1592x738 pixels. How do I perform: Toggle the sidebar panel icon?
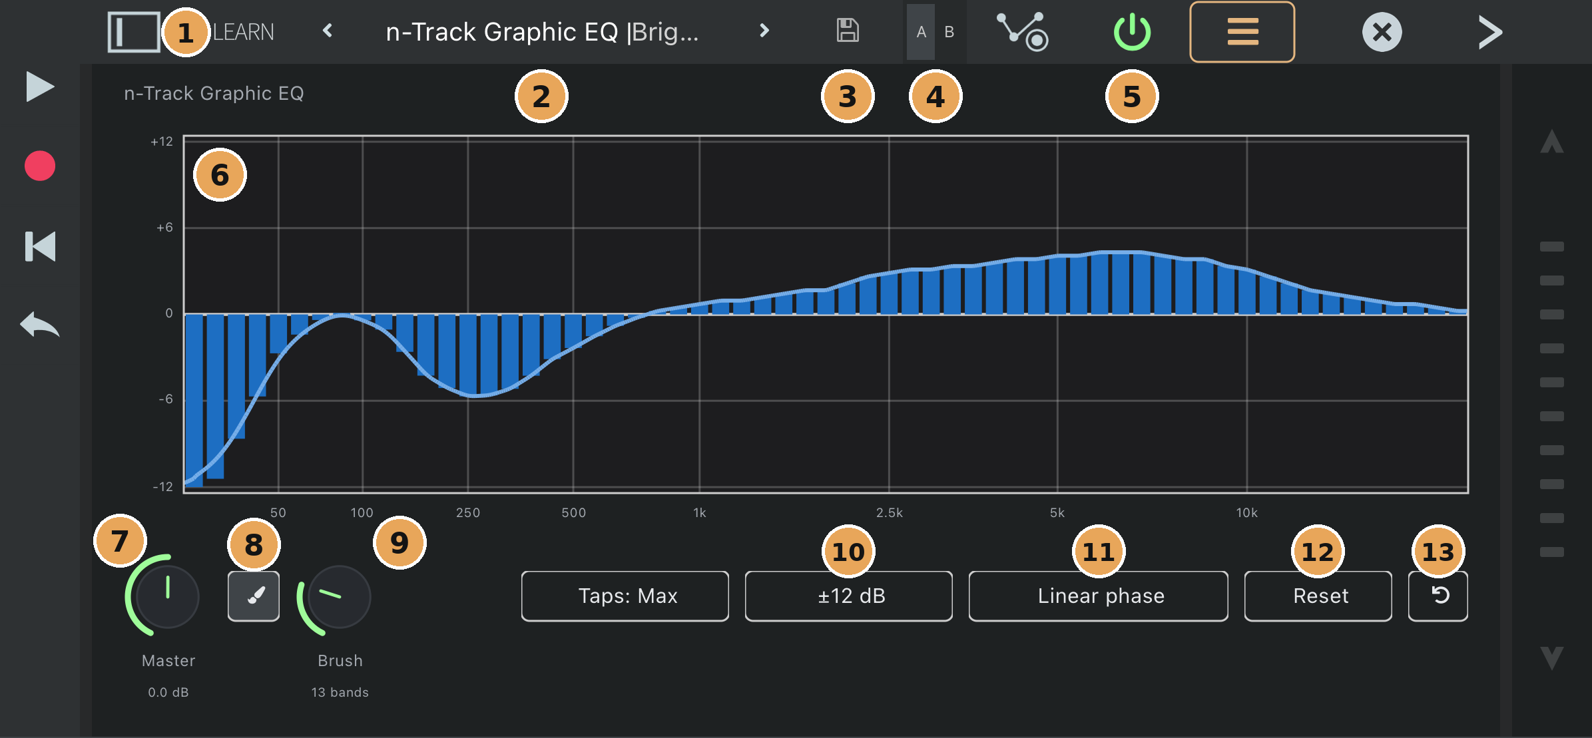[x=133, y=32]
